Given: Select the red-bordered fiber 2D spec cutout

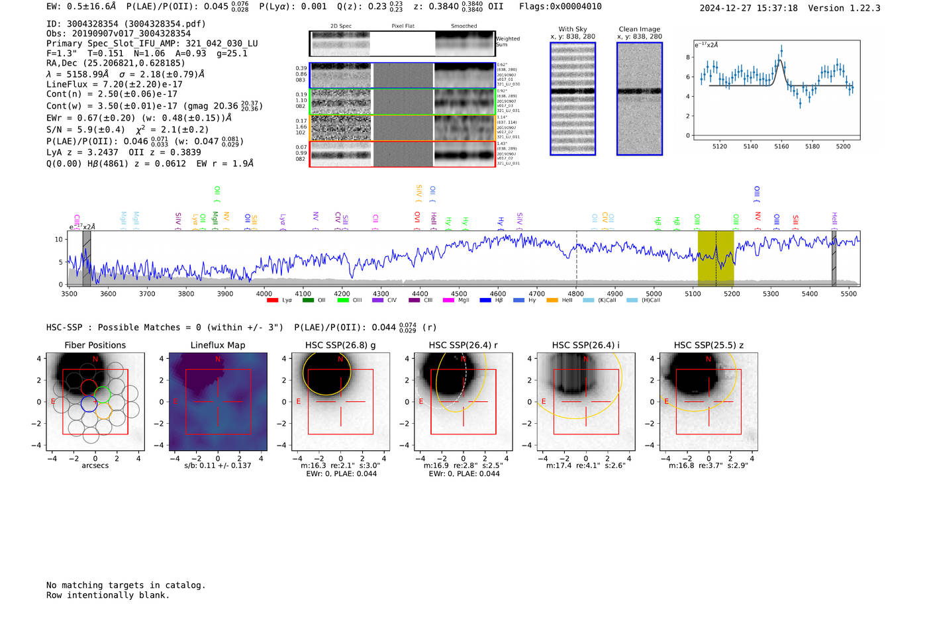Looking at the screenshot, I should [x=403, y=154].
